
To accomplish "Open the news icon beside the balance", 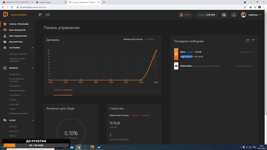I will coord(224,15).
